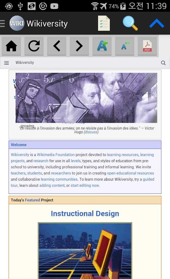Open 'Instructional Design' project title
Screen dimensions: 170x279
[x=85, y=213]
